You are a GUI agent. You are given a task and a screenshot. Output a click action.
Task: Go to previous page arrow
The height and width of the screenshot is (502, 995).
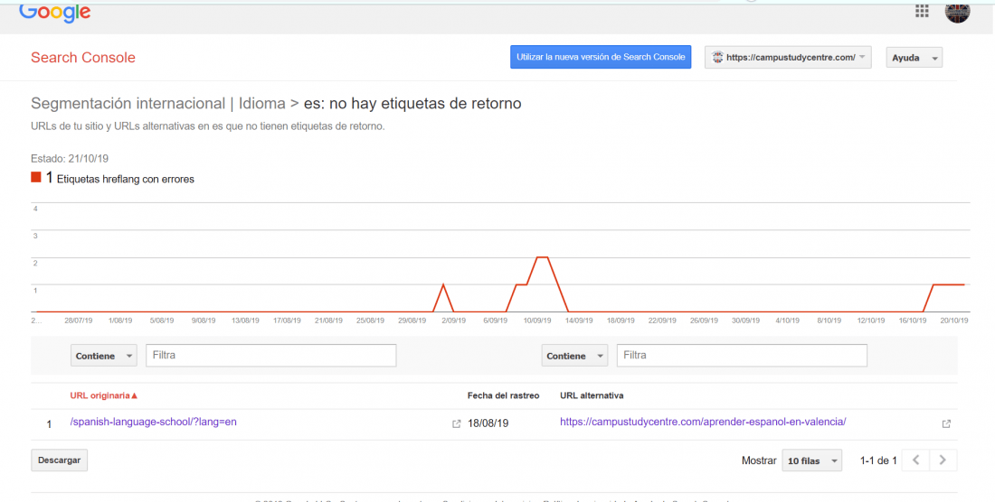915,460
